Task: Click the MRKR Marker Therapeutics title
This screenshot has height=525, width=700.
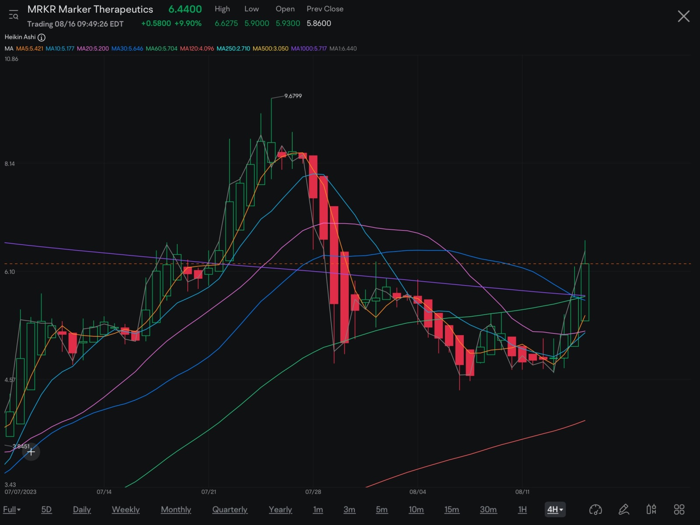Action: [x=90, y=9]
